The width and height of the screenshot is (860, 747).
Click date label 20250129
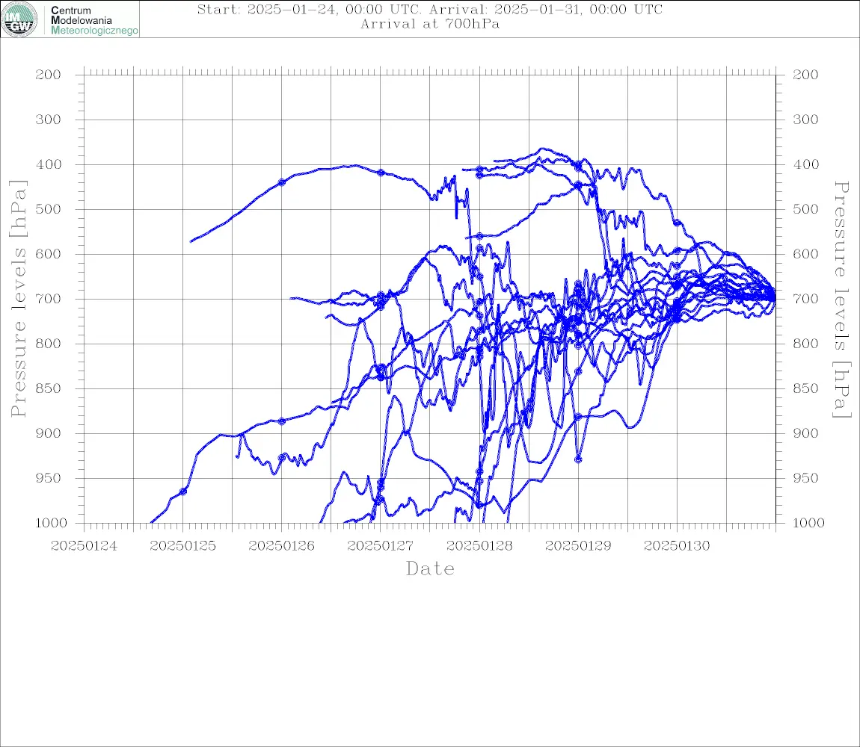(x=578, y=546)
